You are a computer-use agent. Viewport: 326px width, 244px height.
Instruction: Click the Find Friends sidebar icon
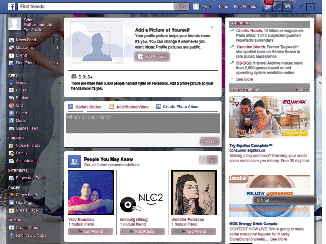click(11, 63)
